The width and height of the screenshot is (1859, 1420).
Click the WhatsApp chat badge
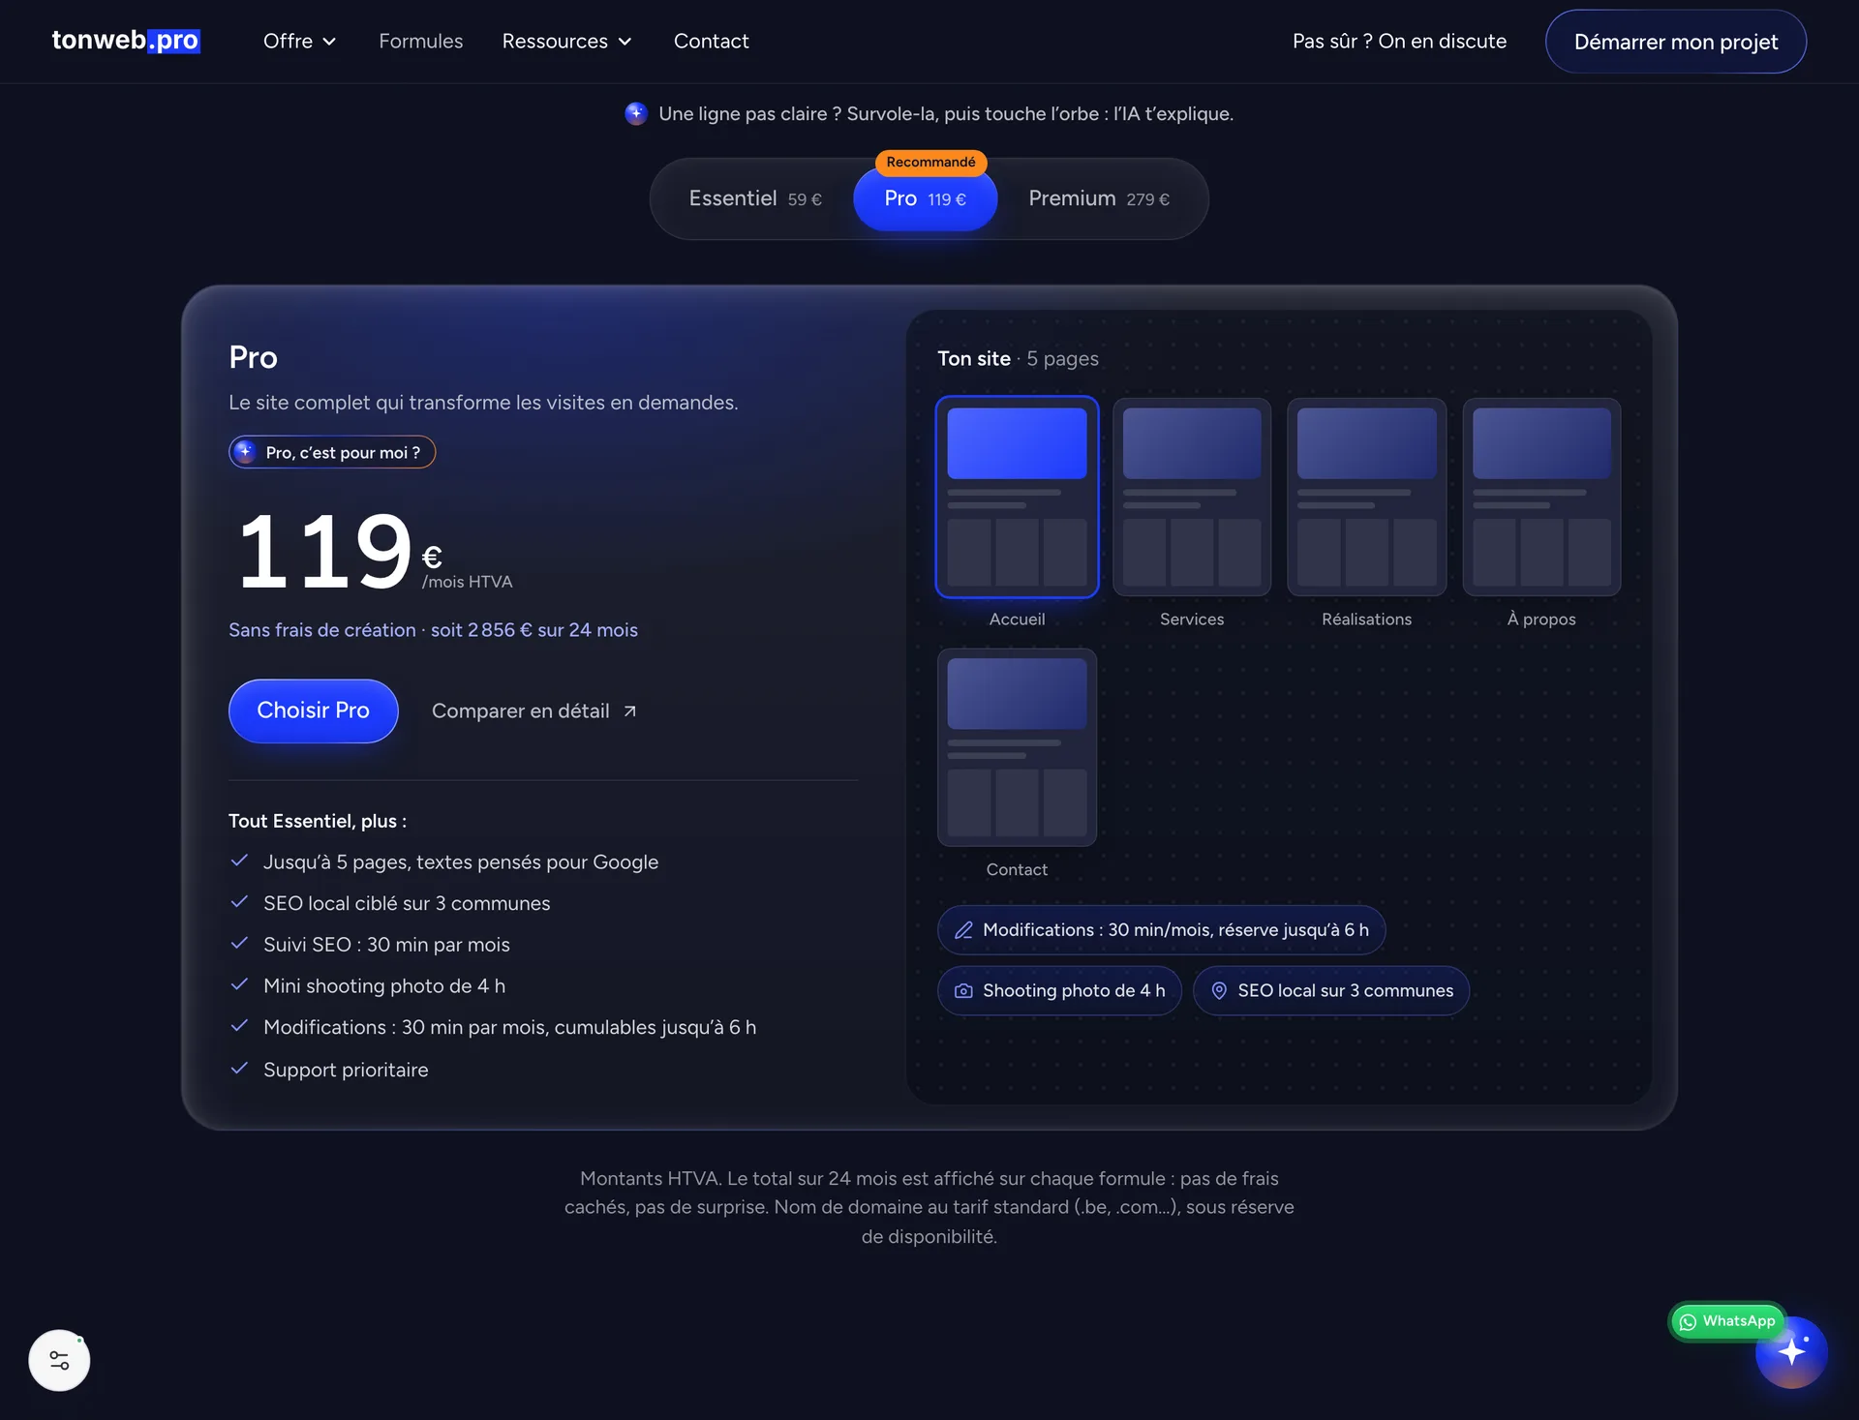tap(1728, 1321)
